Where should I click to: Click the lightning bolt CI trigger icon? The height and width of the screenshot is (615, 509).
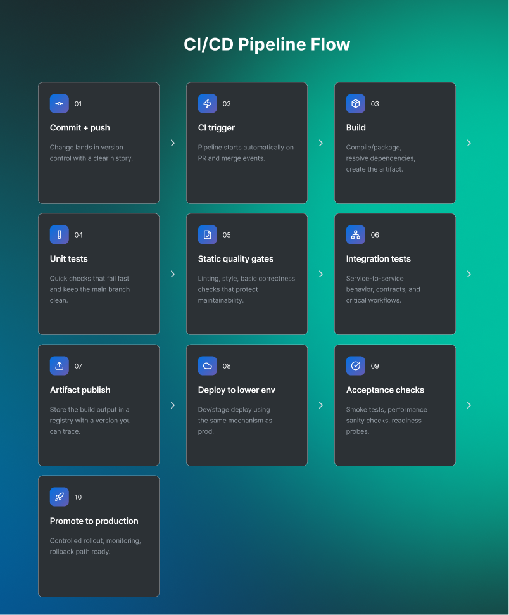click(x=208, y=104)
